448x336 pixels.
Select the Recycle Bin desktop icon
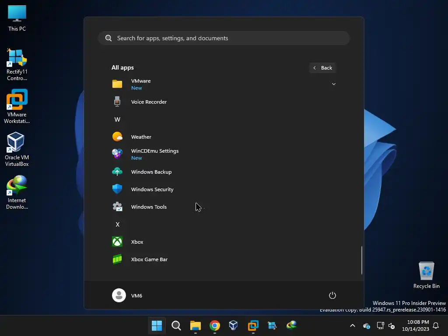click(x=426, y=275)
